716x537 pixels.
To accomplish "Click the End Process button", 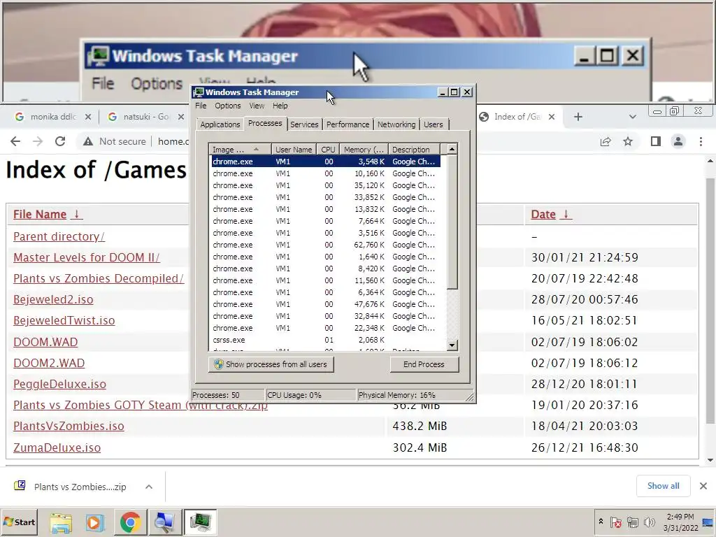I will [424, 364].
